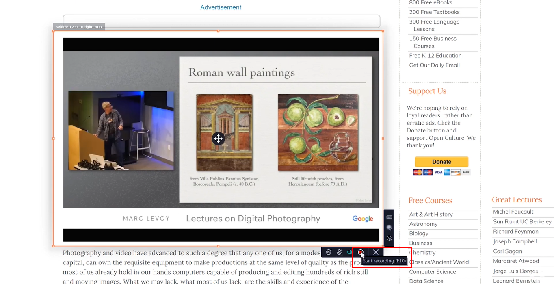Open the 200 Free Textbooks link

pos(434,12)
